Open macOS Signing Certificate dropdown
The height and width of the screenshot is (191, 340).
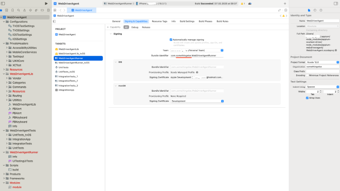pos(197,101)
